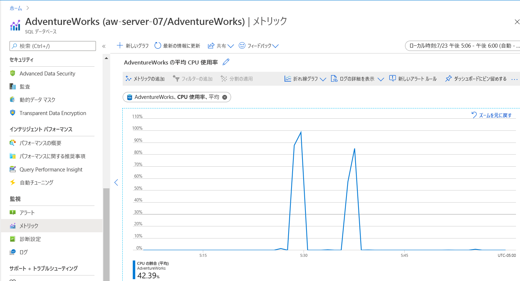The width and height of the screenshot is (520, 281).
Task: Click 新しいグラフ button
Action: click(133, 46)
